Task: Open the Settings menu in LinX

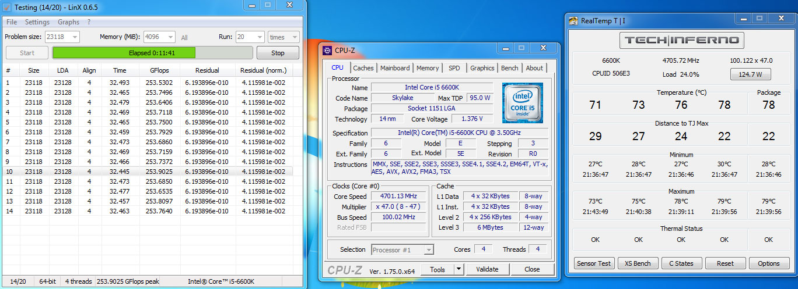Action: [x=37, y=22]
